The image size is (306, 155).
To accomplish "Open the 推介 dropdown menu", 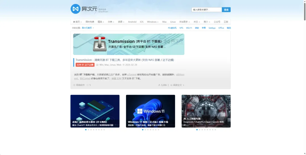I will [207, 22].
